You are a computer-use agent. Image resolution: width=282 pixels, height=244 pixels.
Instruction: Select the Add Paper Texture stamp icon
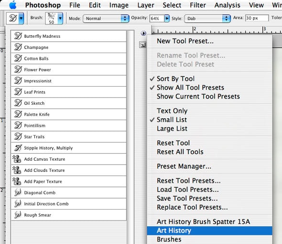(x=17, y=181)
